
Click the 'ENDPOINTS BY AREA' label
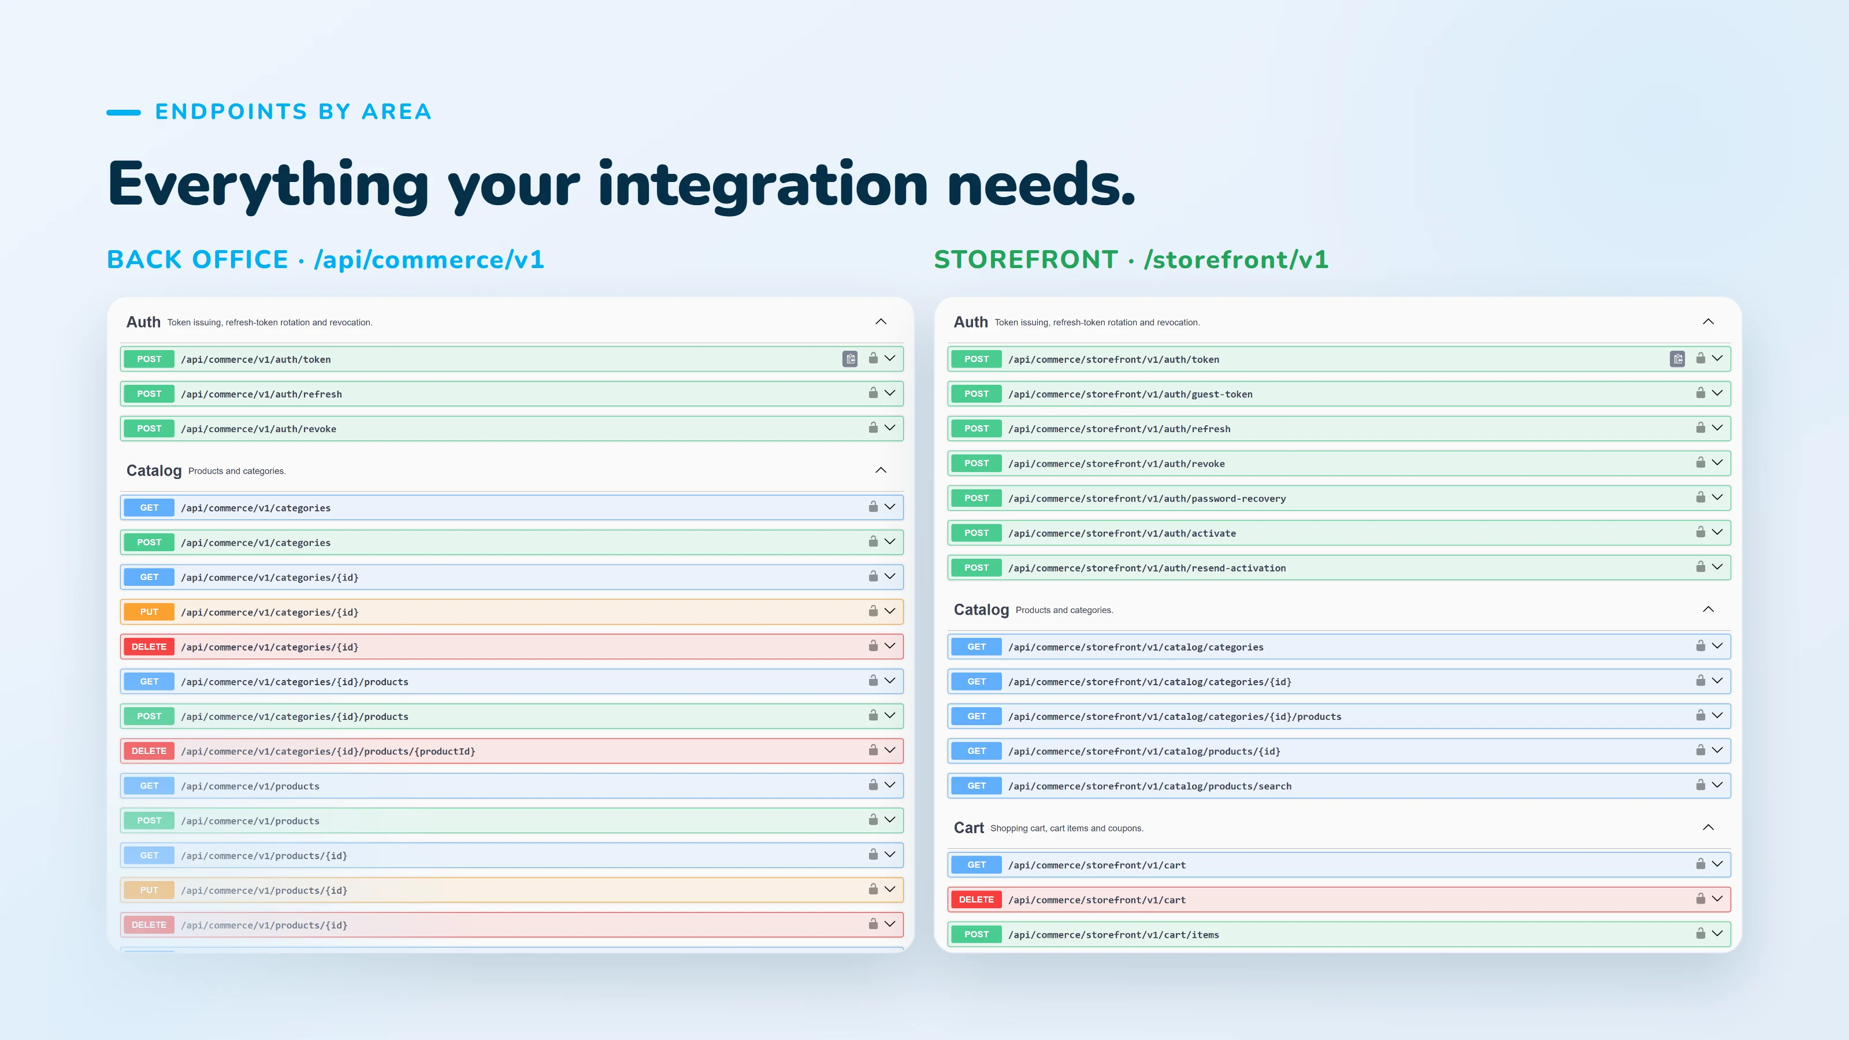point(293,112)
